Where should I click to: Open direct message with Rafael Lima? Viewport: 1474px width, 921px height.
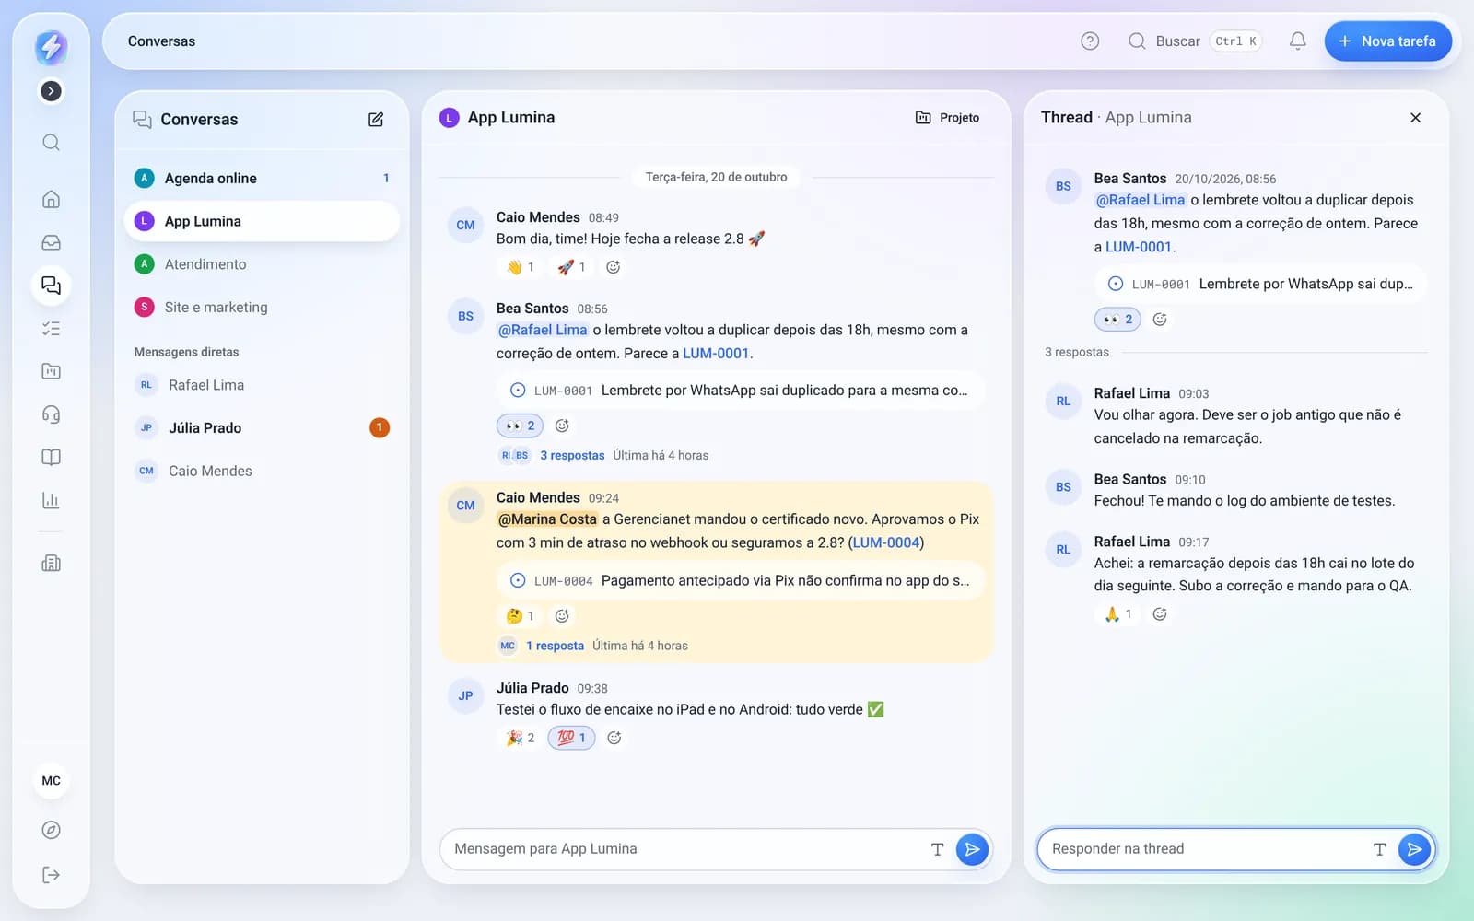click(x=262, y=385)
